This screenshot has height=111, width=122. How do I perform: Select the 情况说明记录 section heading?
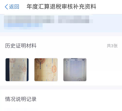(x=21, y=99)
